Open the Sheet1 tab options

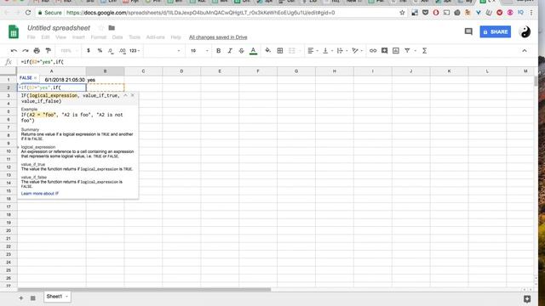point(66,297)
